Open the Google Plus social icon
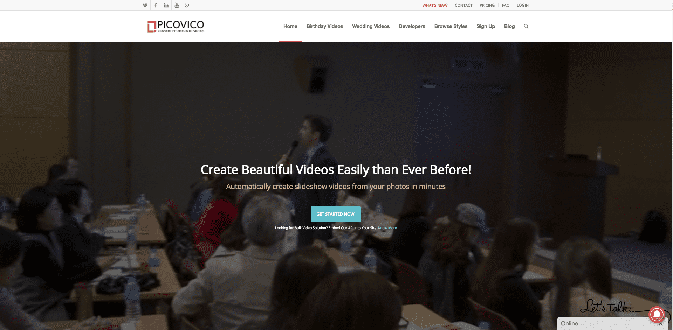 click(187, 5)
